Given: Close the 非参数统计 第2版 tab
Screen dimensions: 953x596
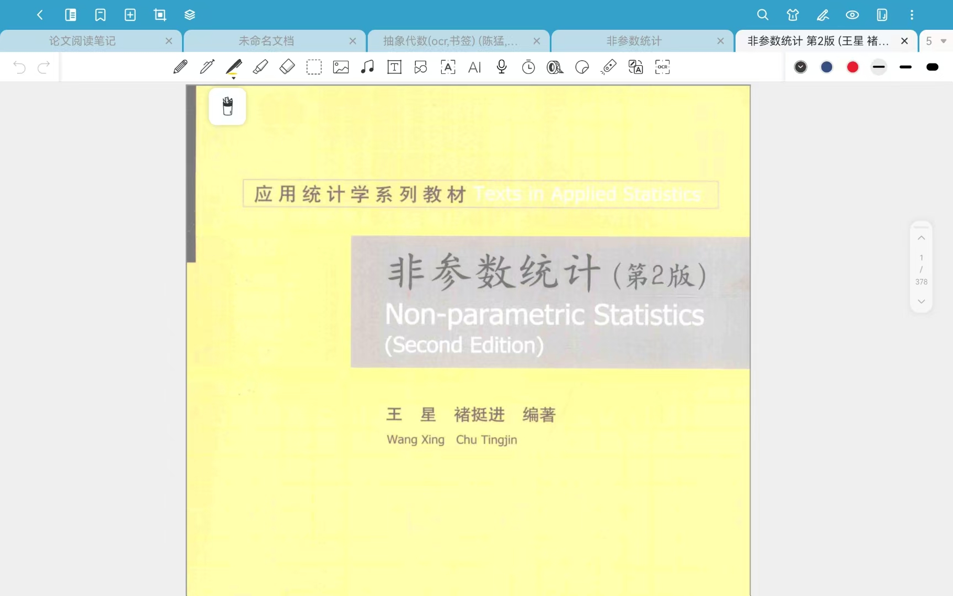Looking at the screenshot, I should [904, 41].
